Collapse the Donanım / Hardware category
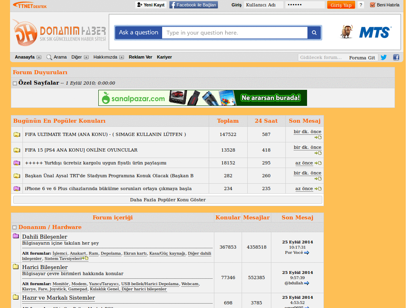Viewport: 411px width, 308px height. point(15,227)
